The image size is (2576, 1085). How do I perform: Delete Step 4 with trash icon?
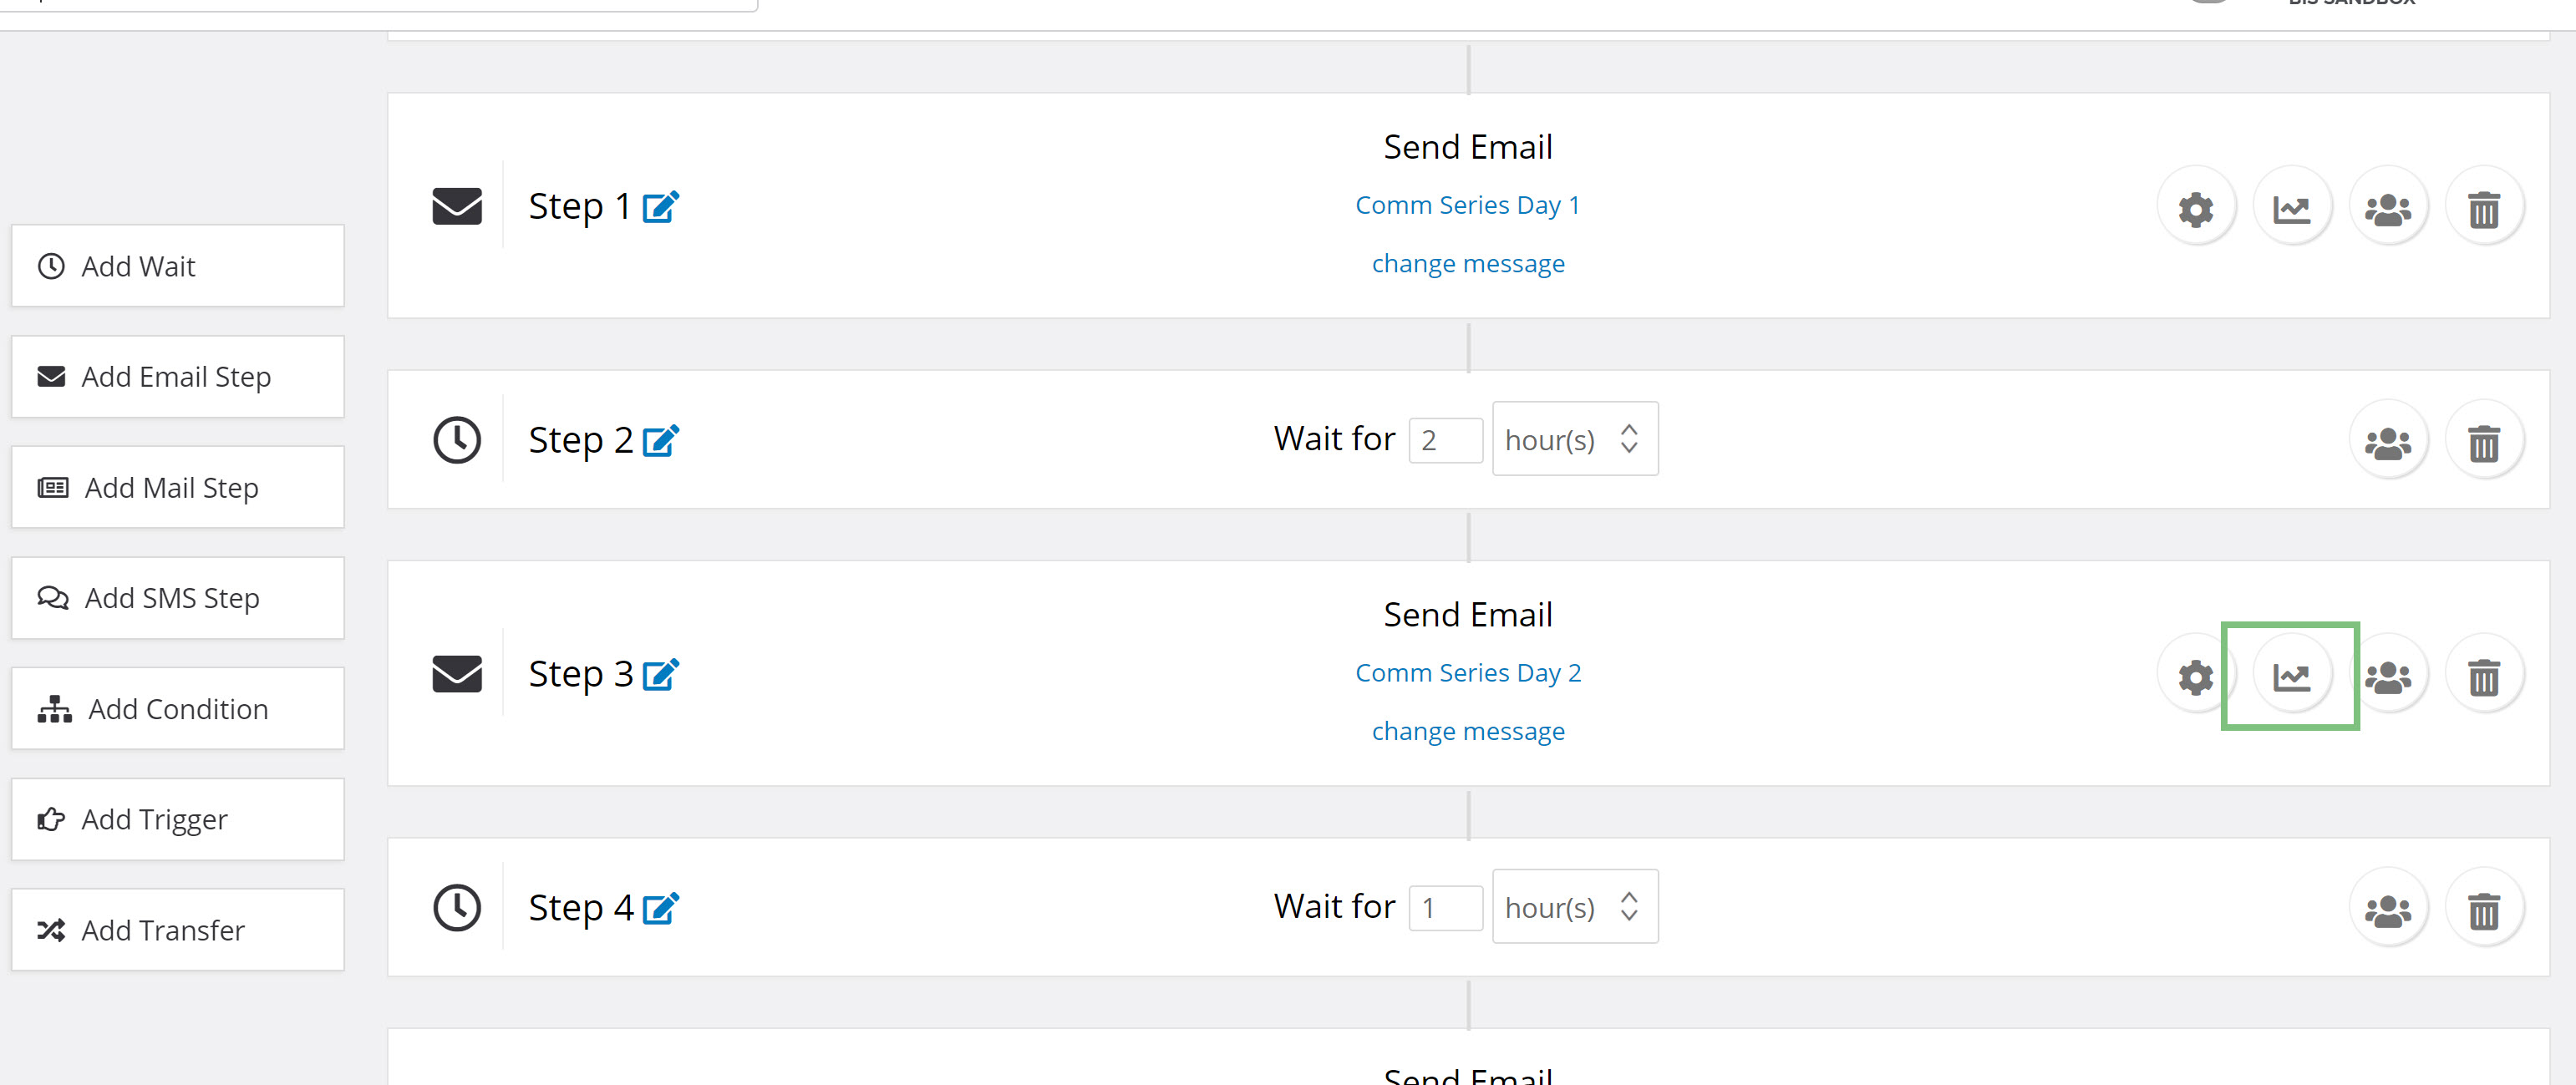(x=2484, y=910)
